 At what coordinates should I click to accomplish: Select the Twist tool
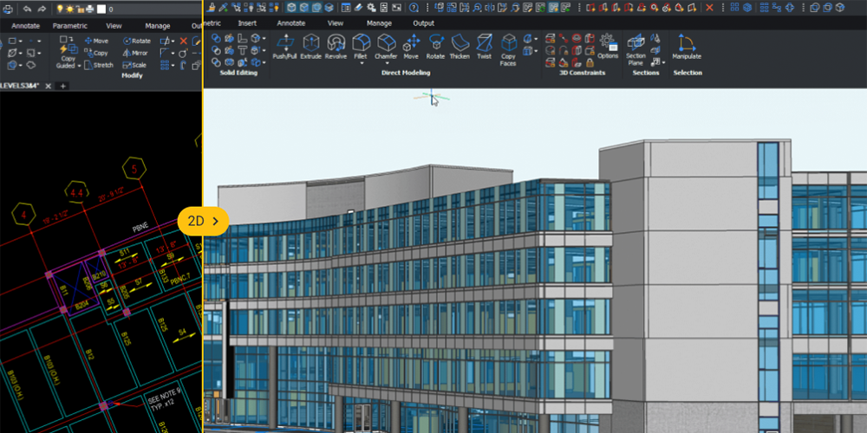(x=484, y=47)
